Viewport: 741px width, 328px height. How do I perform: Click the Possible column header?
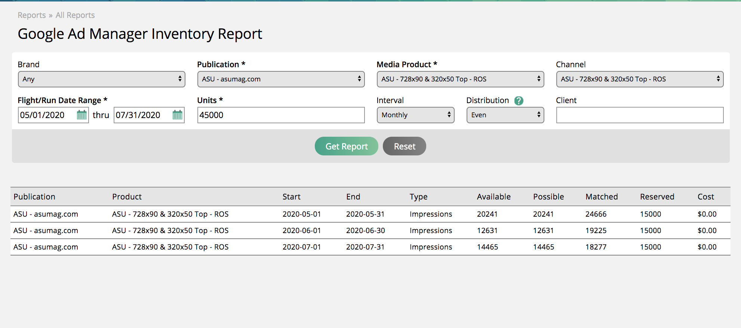pos(548,197)
